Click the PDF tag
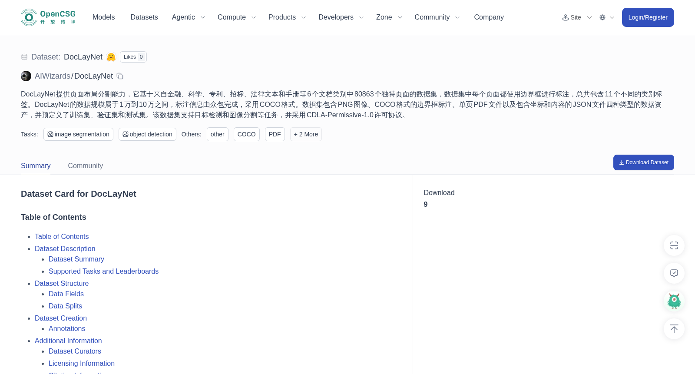Screen dimensions: 695x374 tap(275, 134)
